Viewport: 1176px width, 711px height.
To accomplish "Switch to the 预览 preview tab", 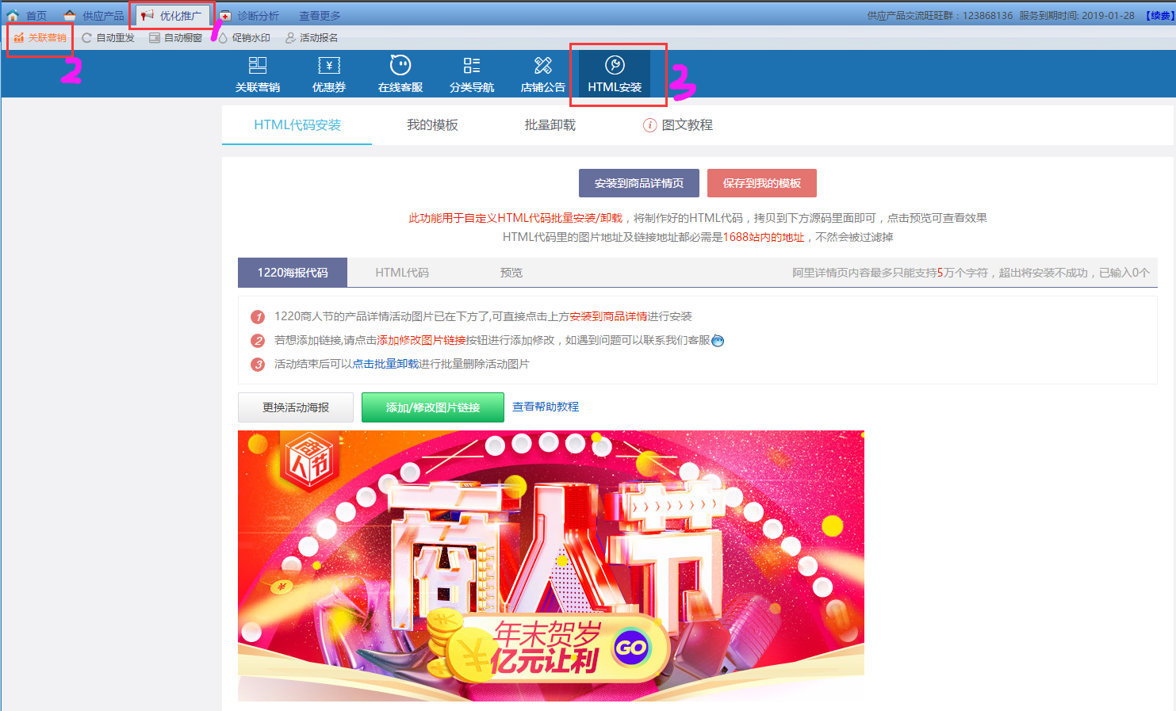I will 511,273.
